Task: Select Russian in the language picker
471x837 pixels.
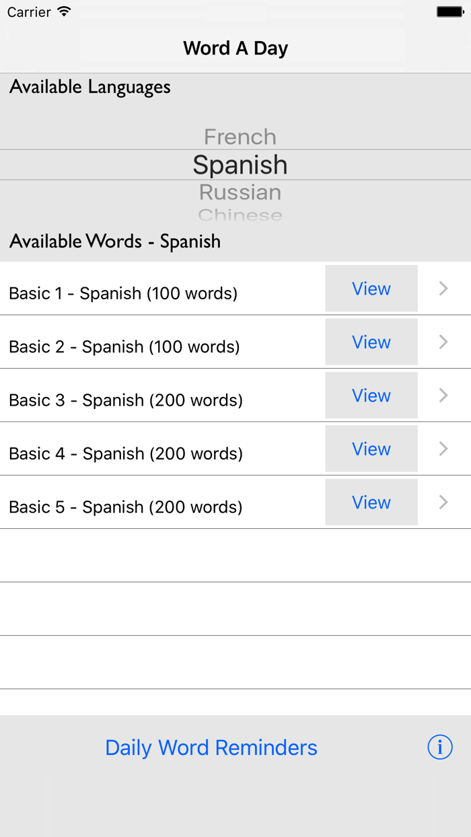Action: (240, 192)
